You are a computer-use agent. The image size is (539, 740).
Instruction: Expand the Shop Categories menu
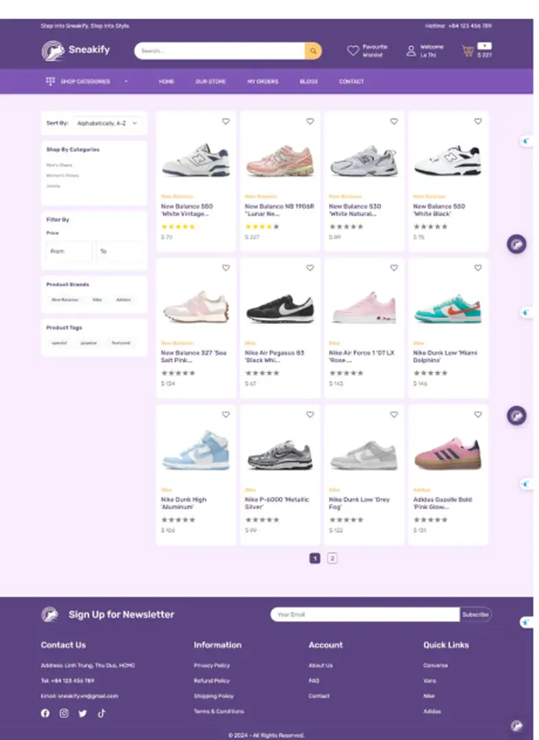pyautogui.click(x=86, y=82)
